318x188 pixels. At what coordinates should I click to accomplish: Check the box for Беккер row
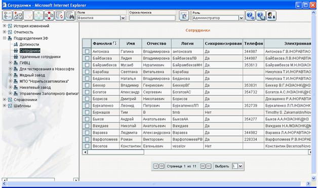coord(87,85)
